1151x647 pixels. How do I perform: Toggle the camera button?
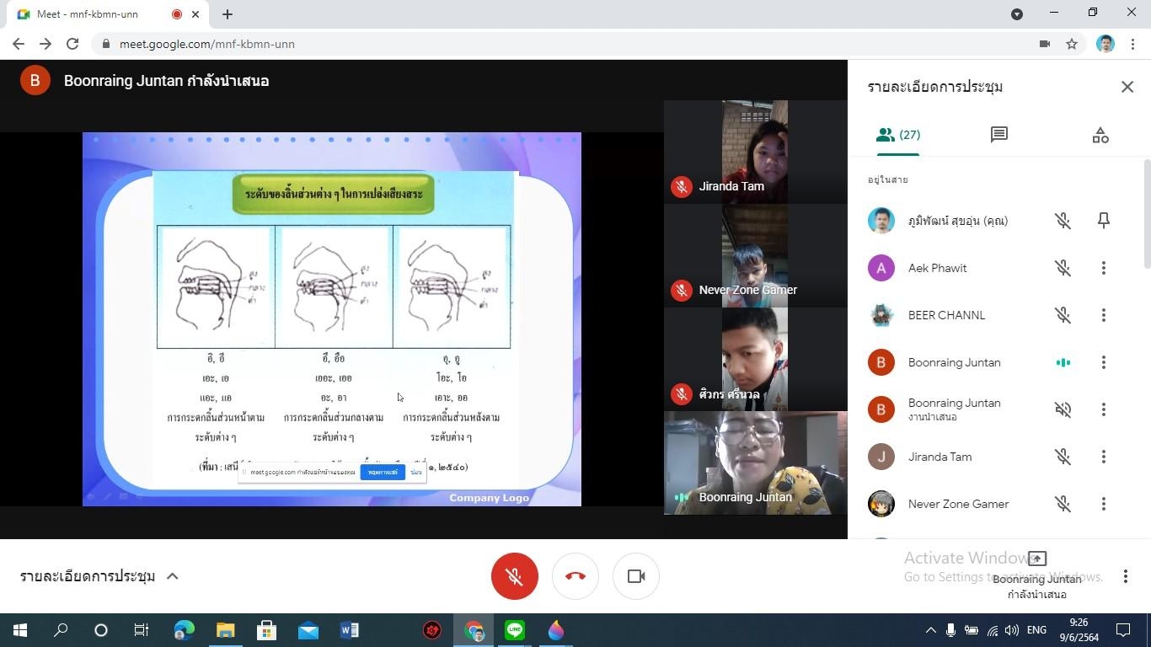635,576
